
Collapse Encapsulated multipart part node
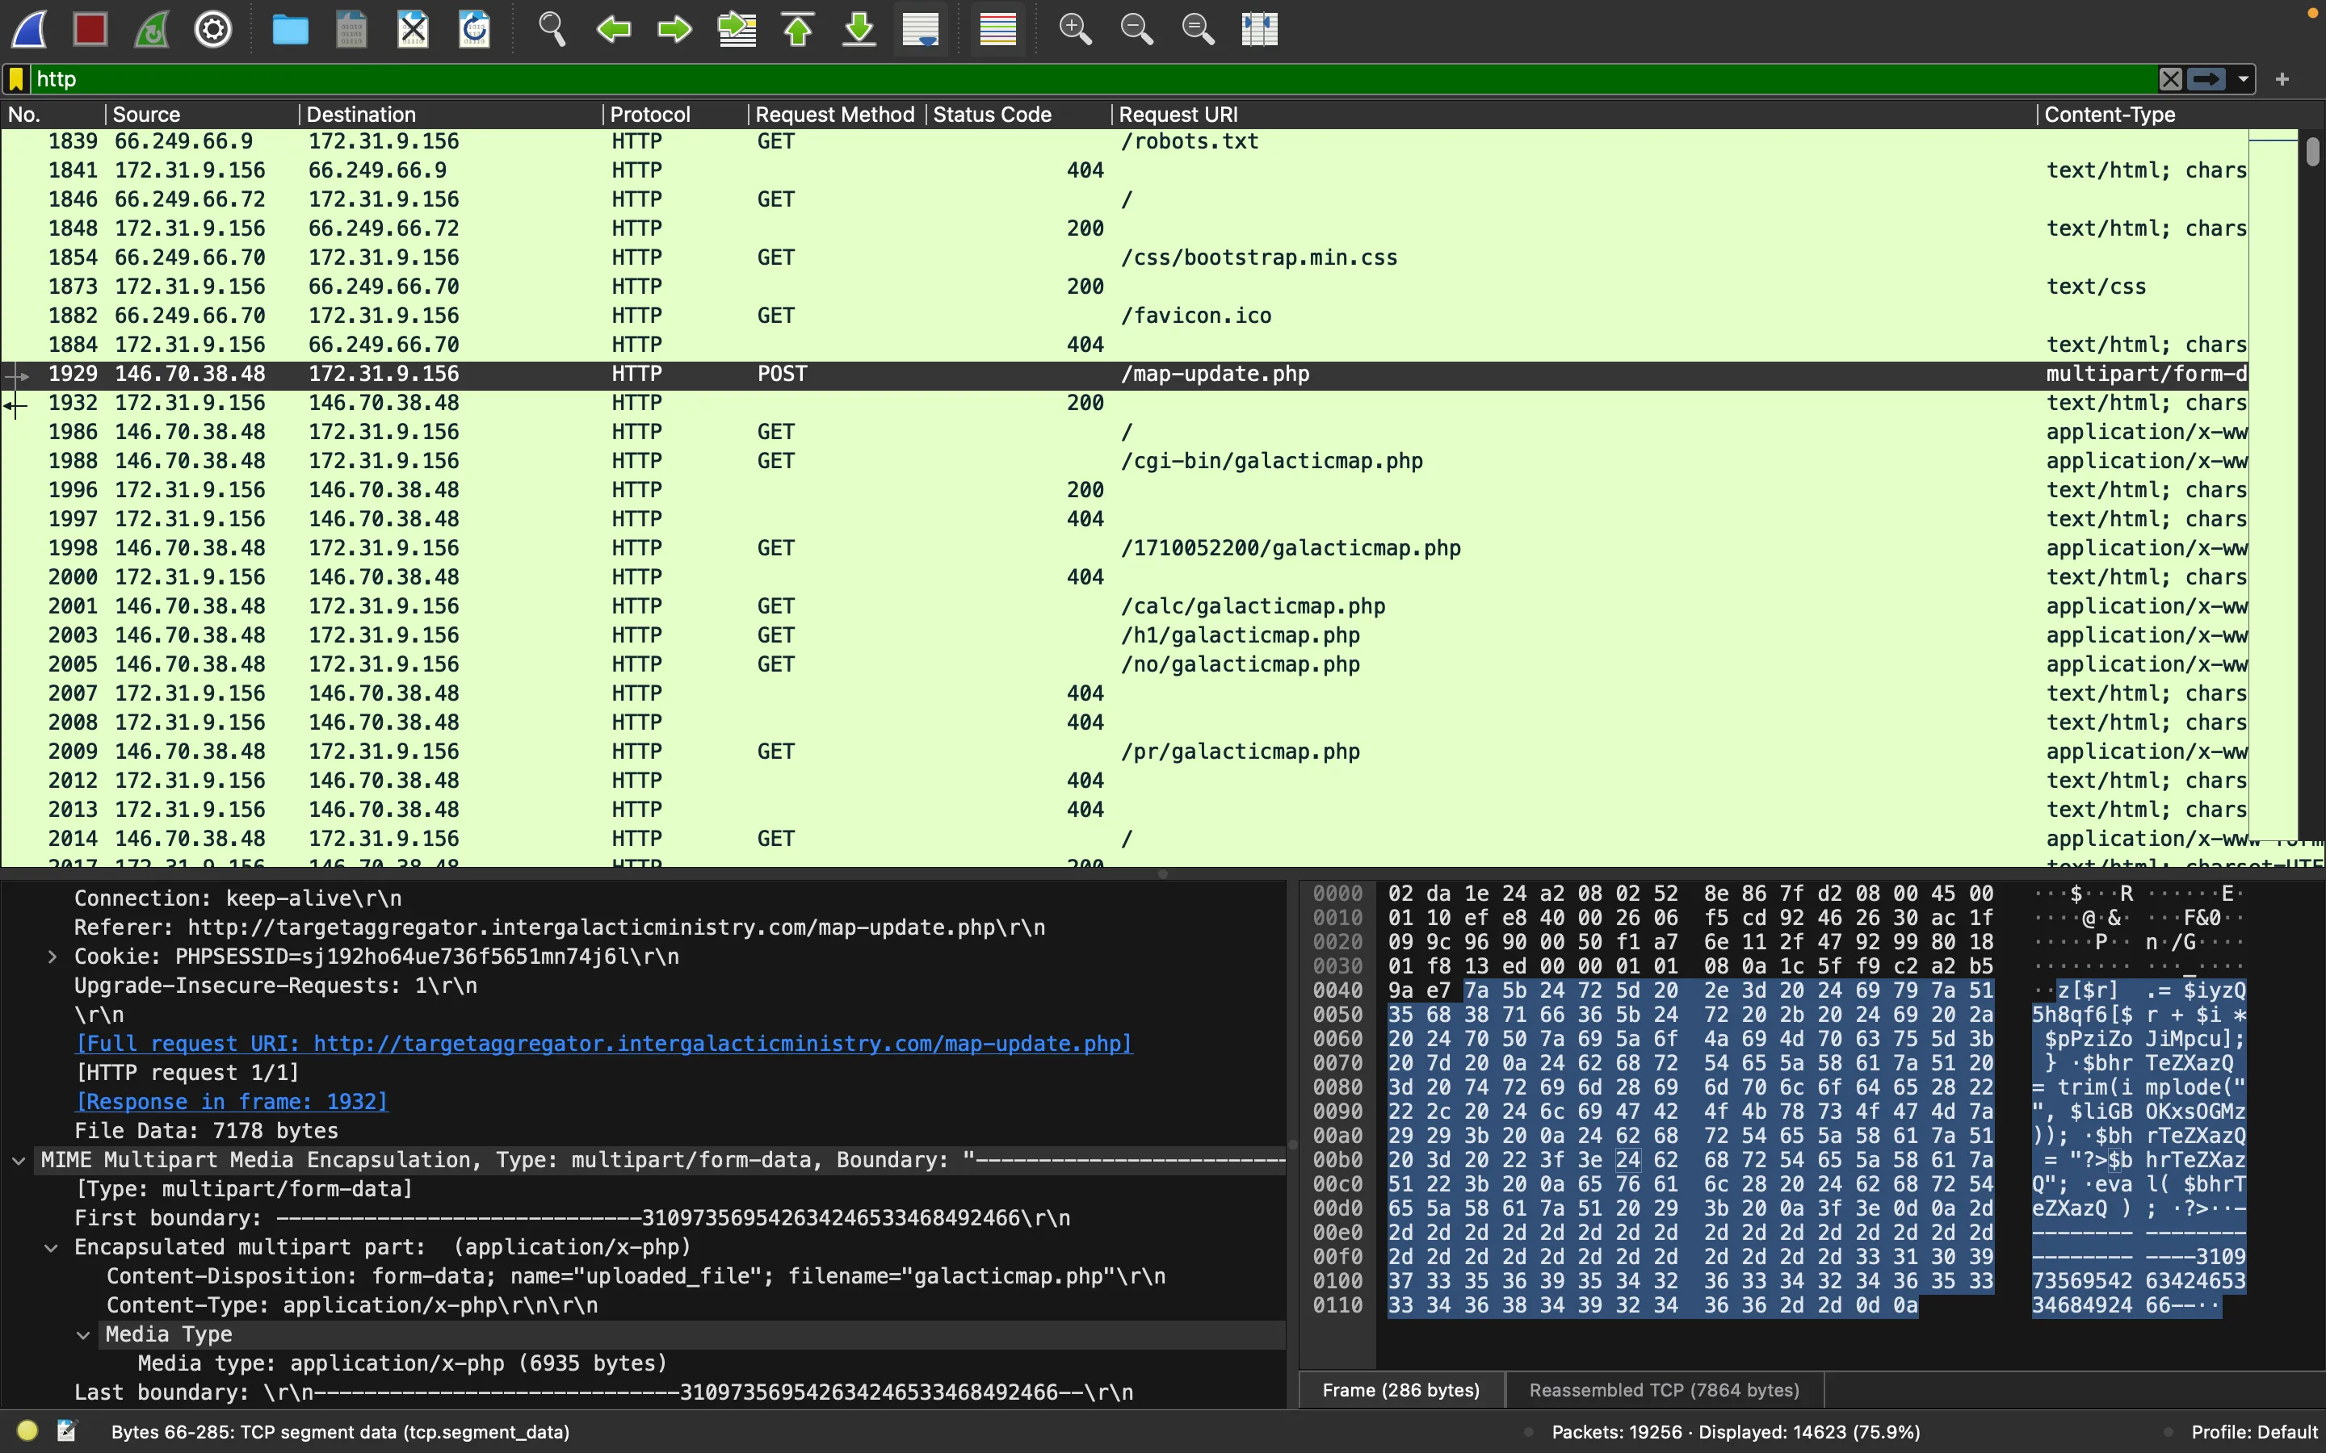coord(52,1247)
